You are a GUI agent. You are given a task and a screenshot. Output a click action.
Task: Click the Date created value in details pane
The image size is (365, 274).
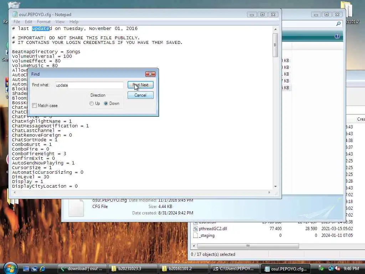[x=176, y=213]
